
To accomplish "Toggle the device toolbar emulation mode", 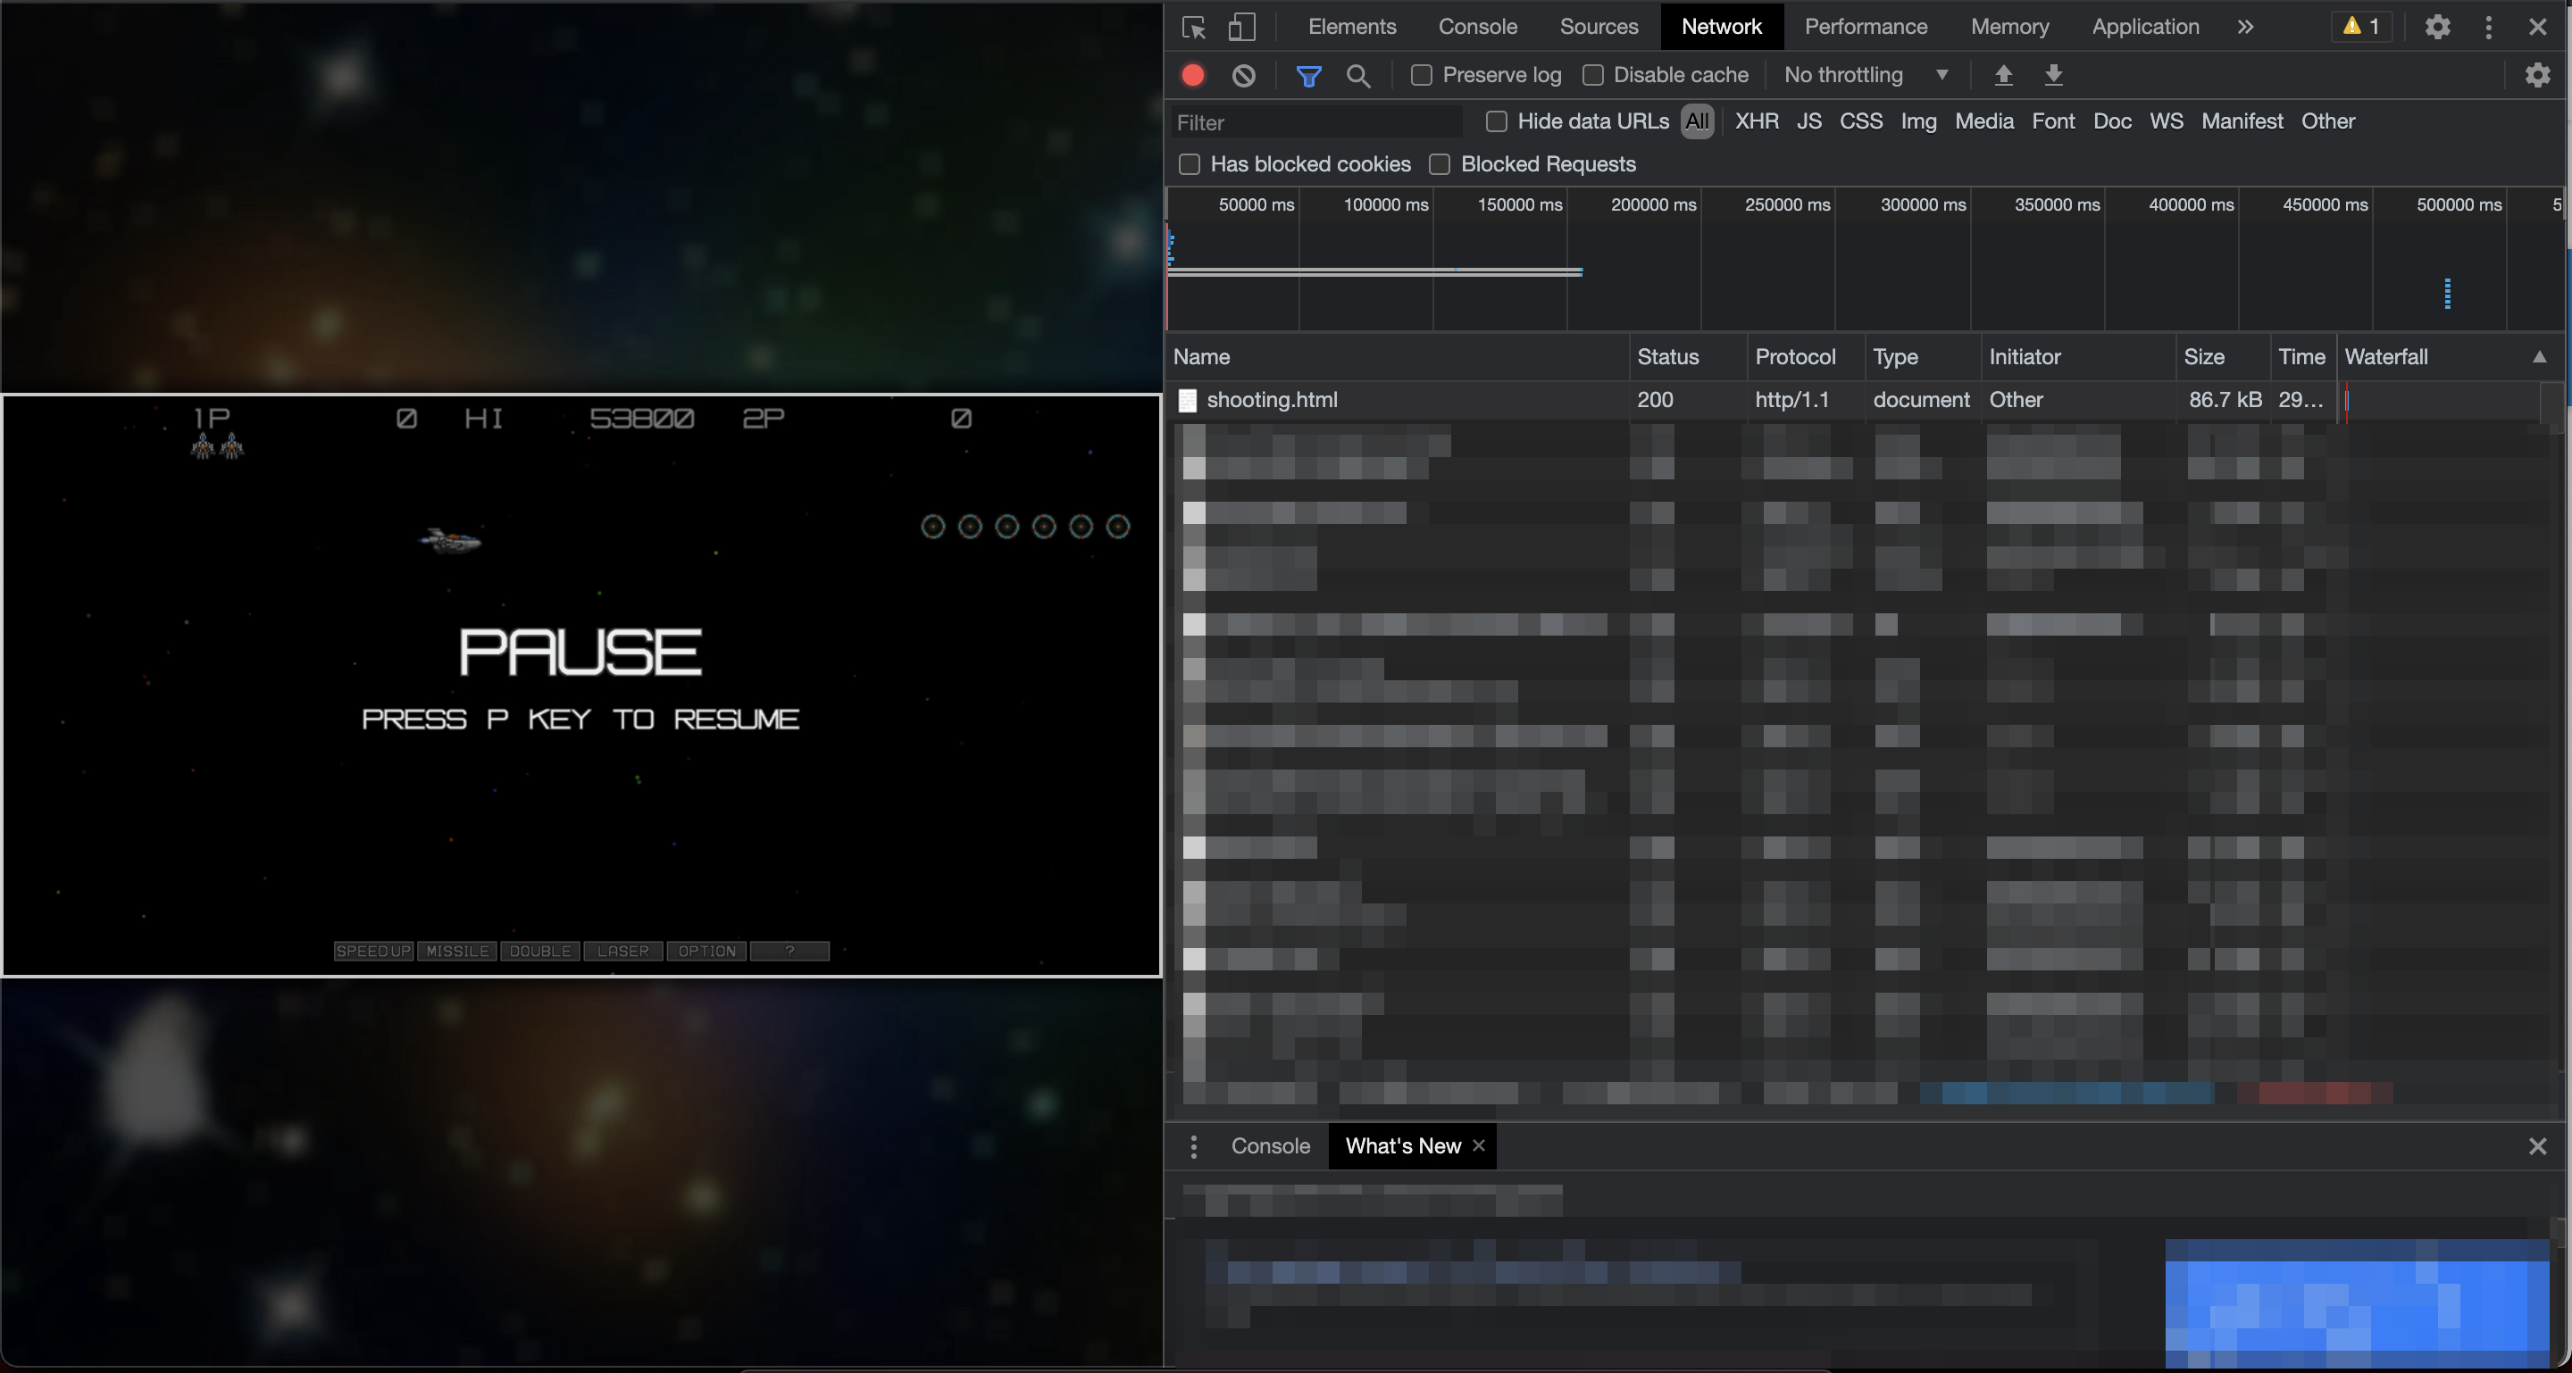I will tap(1241, 27).
